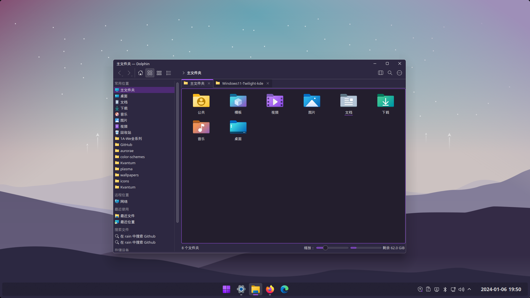This screenshot has height=298, width=530.
Task: Collapse the 最近使用 section header
Action: pyautogui.click(x=122, y=209)
